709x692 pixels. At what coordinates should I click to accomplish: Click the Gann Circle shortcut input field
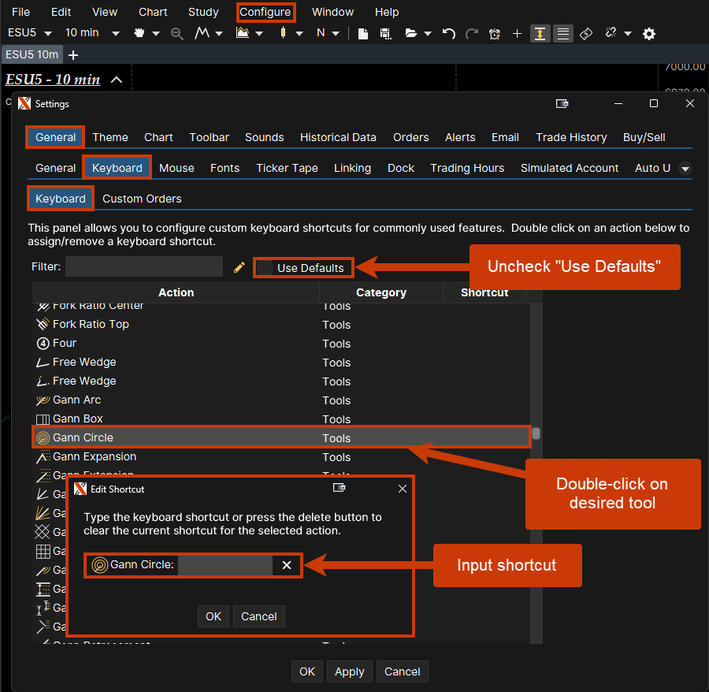coord(225,565)
